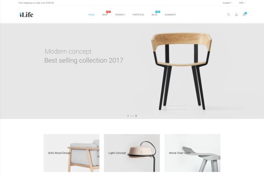Open the shopping cart icon

pyautogui.click(x=244, y=15)
